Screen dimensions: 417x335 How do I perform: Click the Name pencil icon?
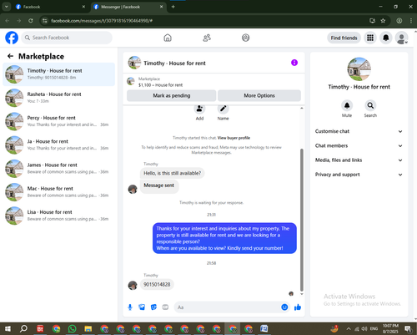tap(223, 109)
